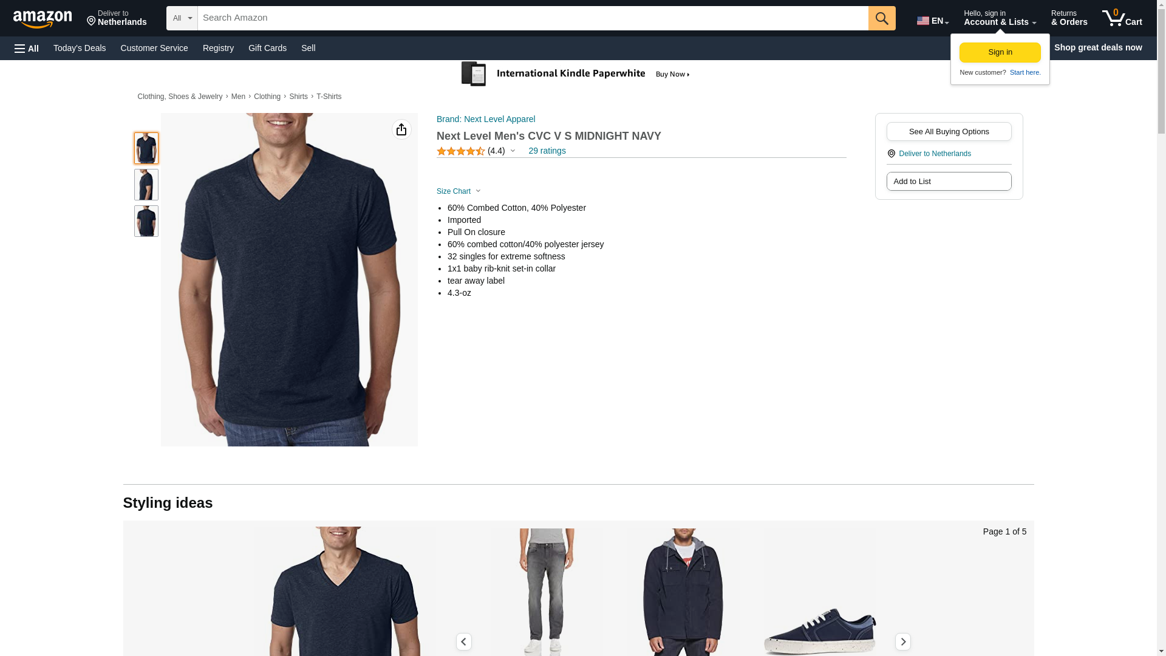Screen dimensions: 1166x656
Task: Click the search magnifier button
Action: pos(882,18)
